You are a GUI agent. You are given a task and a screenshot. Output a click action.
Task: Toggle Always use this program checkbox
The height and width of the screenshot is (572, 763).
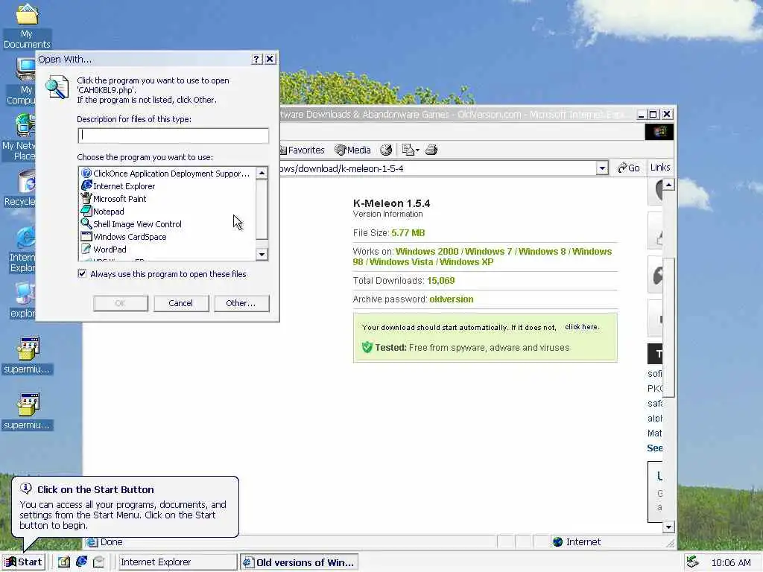[82, 274]
